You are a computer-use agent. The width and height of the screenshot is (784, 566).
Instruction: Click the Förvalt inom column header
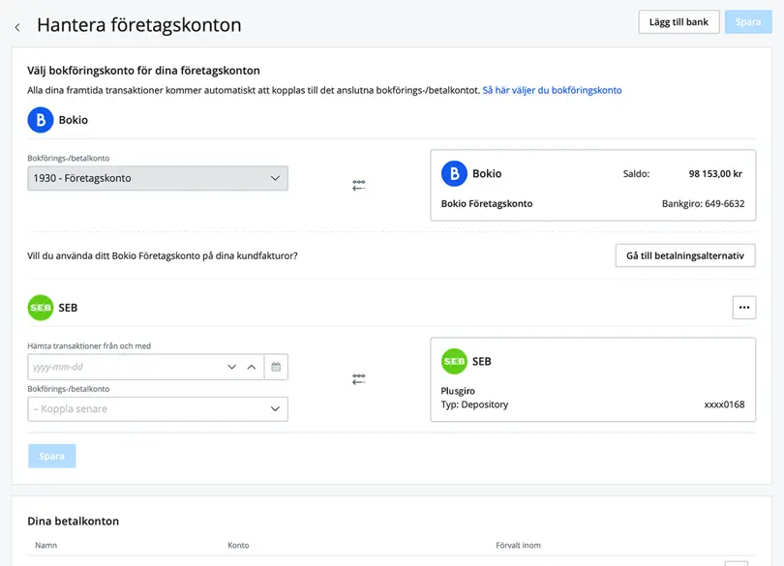coord(518,545)
